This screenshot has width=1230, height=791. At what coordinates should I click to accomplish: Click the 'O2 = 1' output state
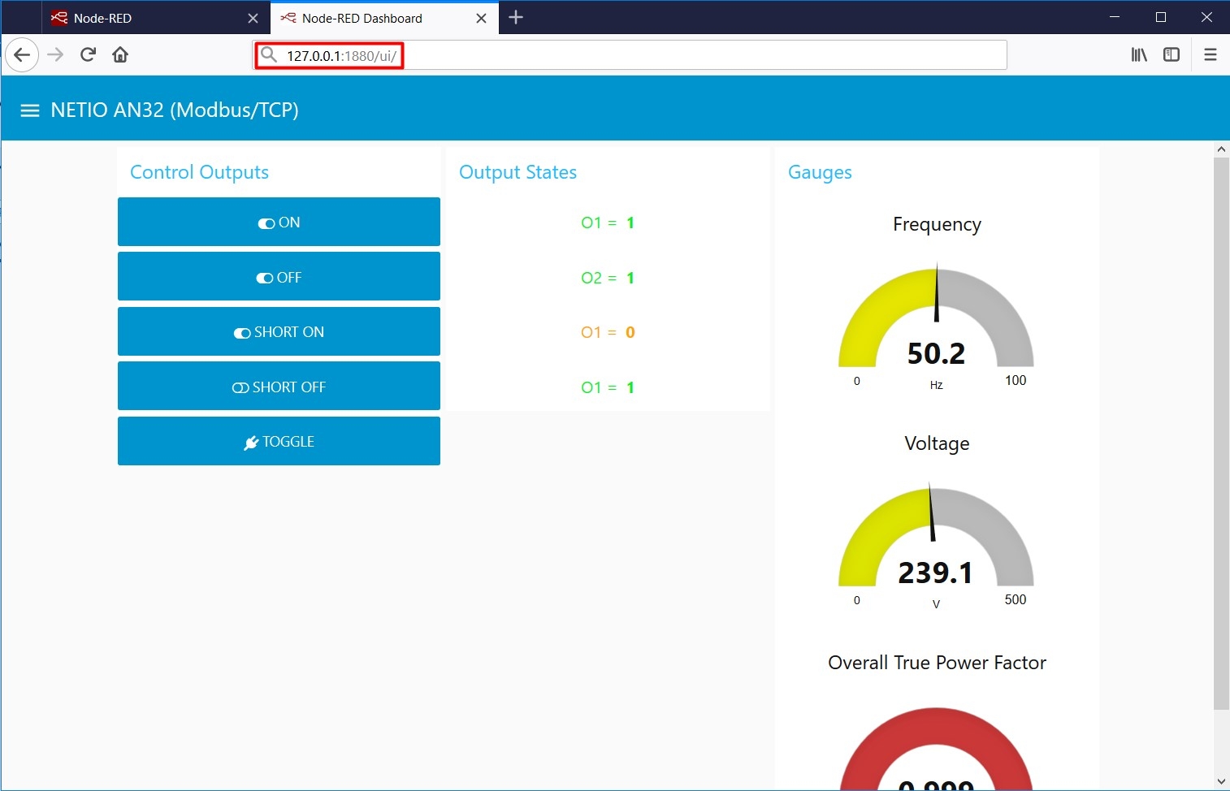[x=608, y=278]
